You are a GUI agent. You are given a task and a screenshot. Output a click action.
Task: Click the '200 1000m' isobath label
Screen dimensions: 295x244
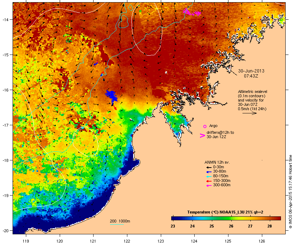[120, 221]
